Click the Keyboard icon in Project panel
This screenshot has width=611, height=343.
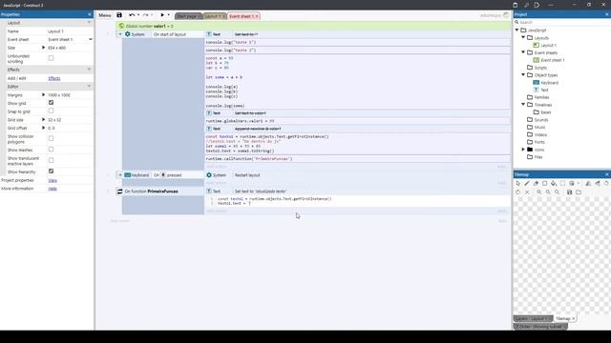pyautogui.click(x=537, y=83)
